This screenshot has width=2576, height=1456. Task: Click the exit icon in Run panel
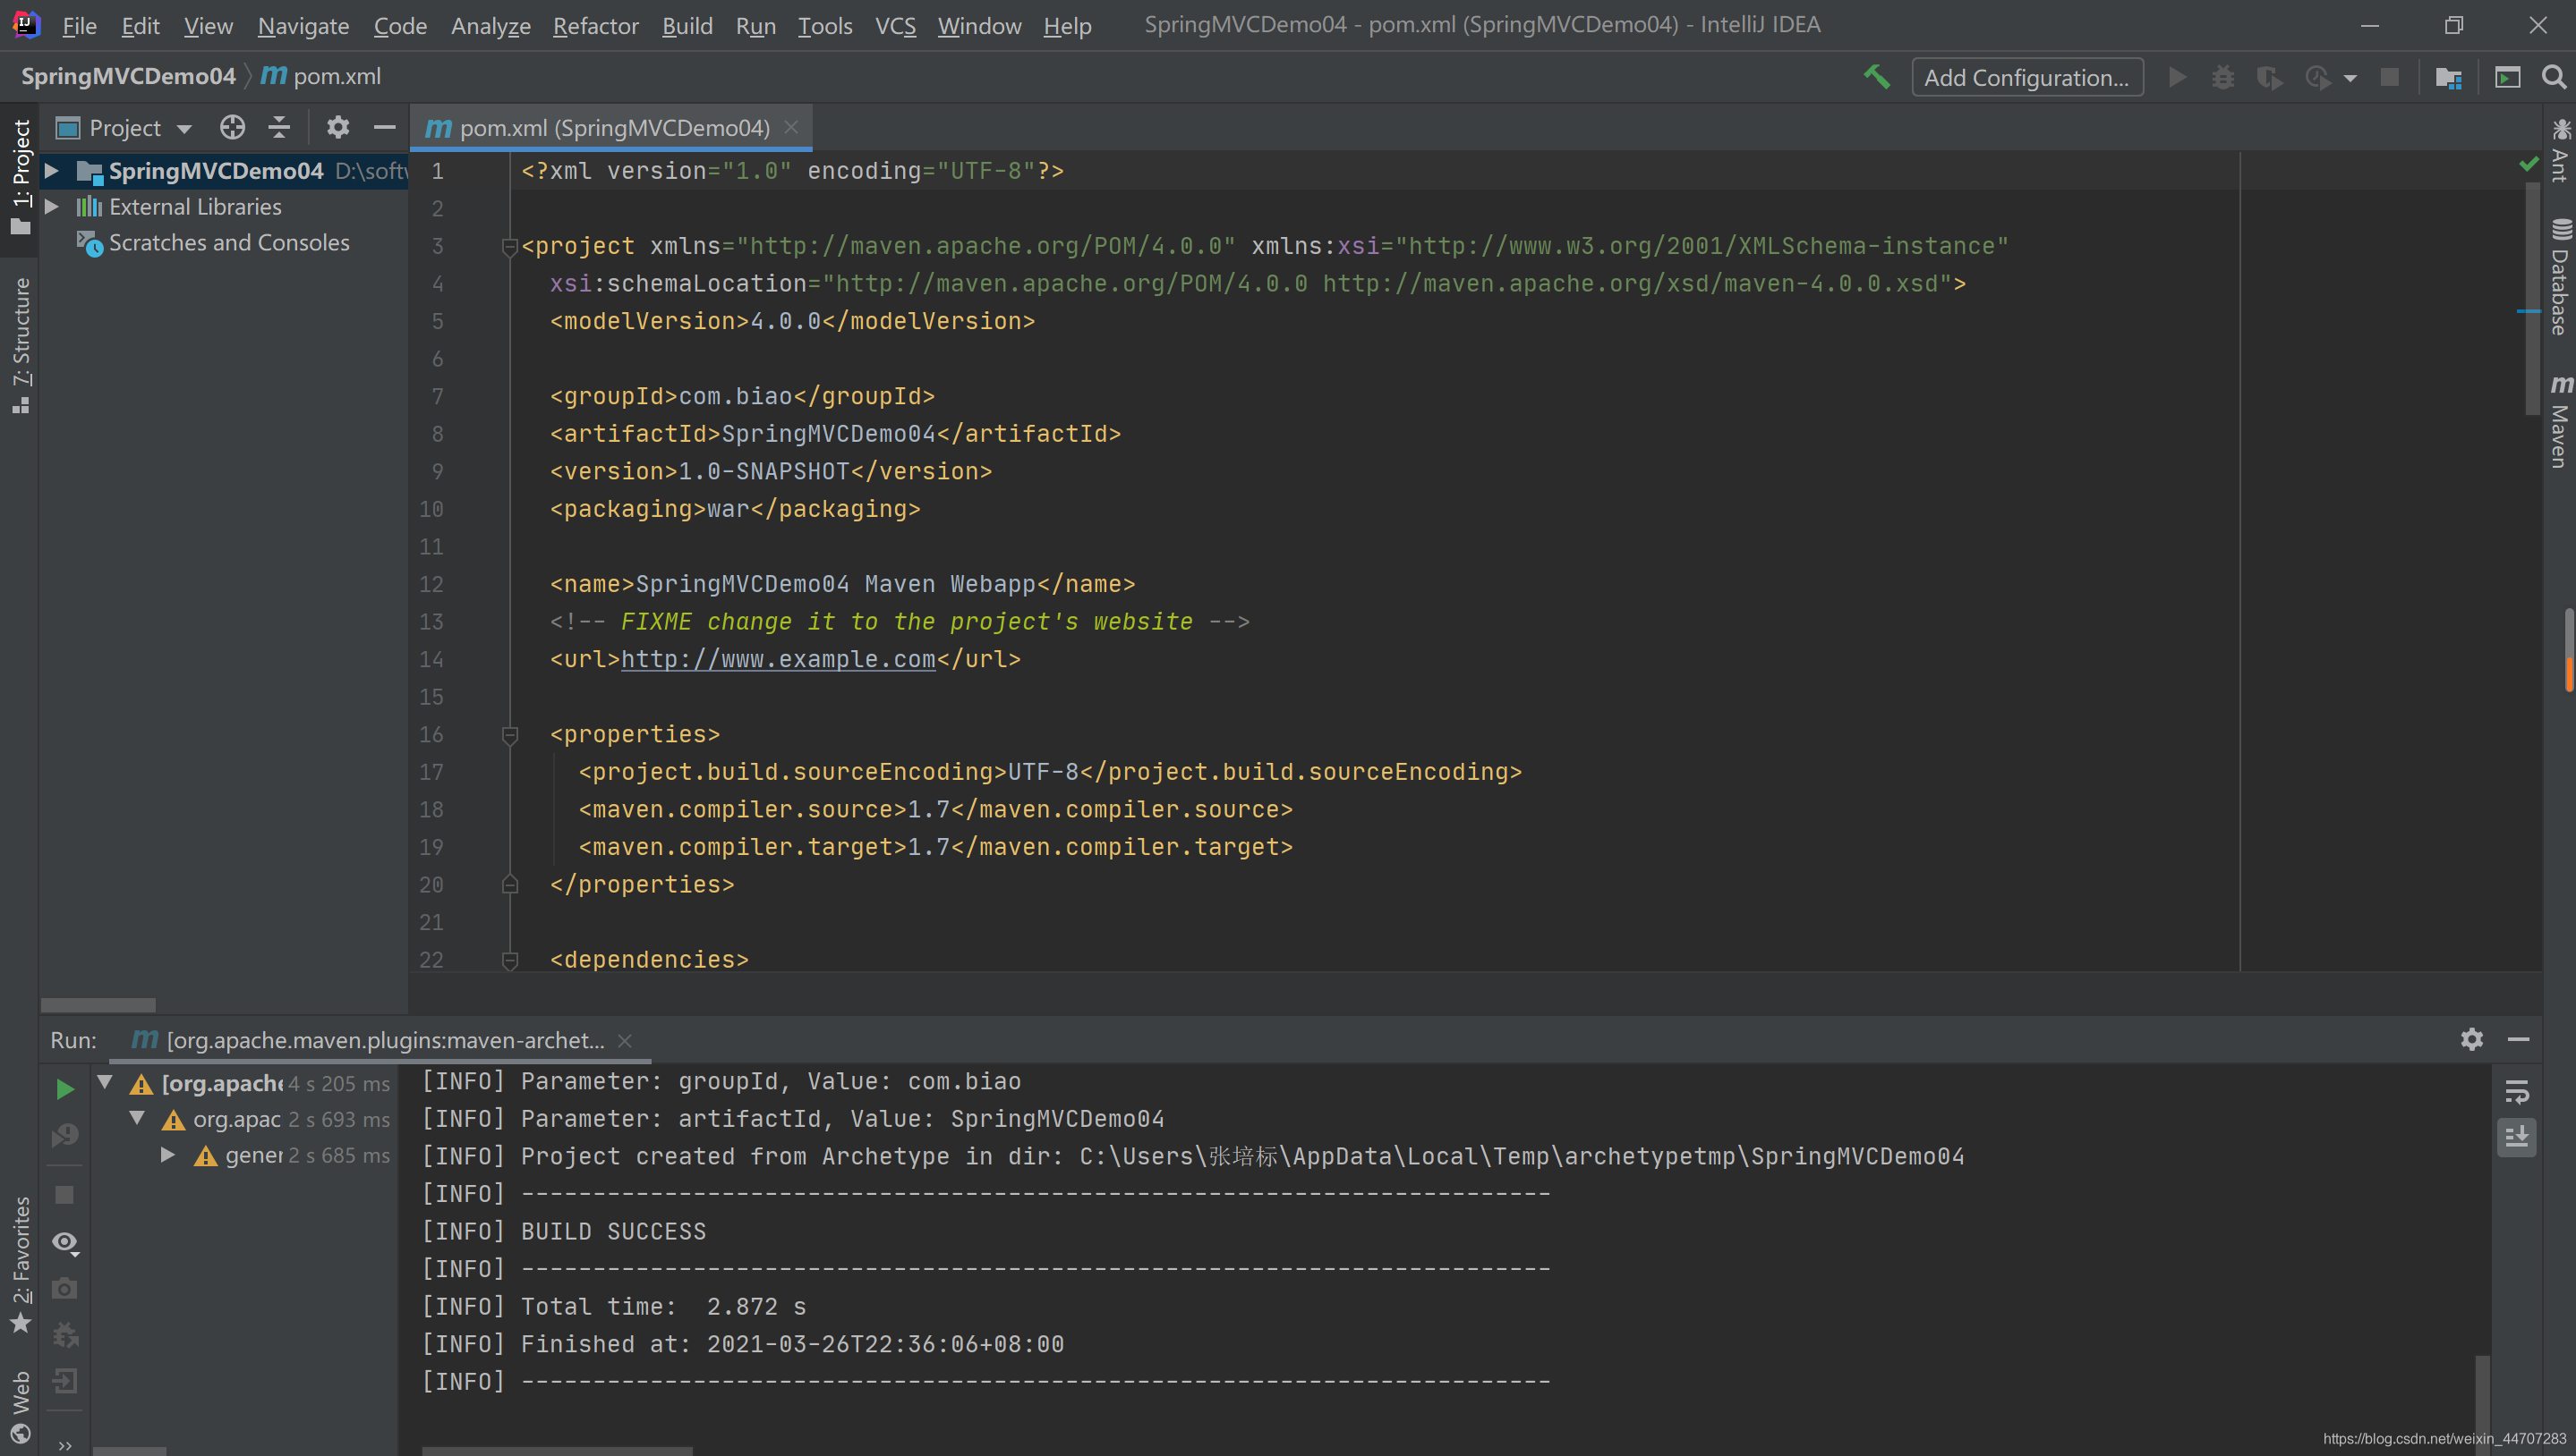tap(65, 1381)
